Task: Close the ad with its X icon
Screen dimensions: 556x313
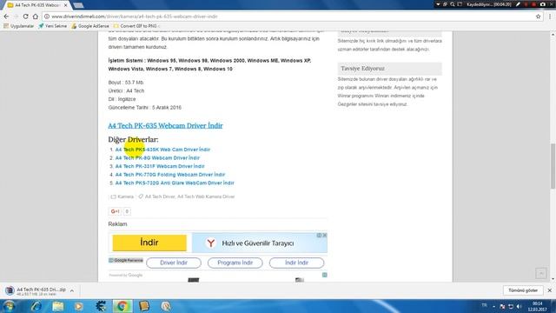Action: [x=324, y=236]
